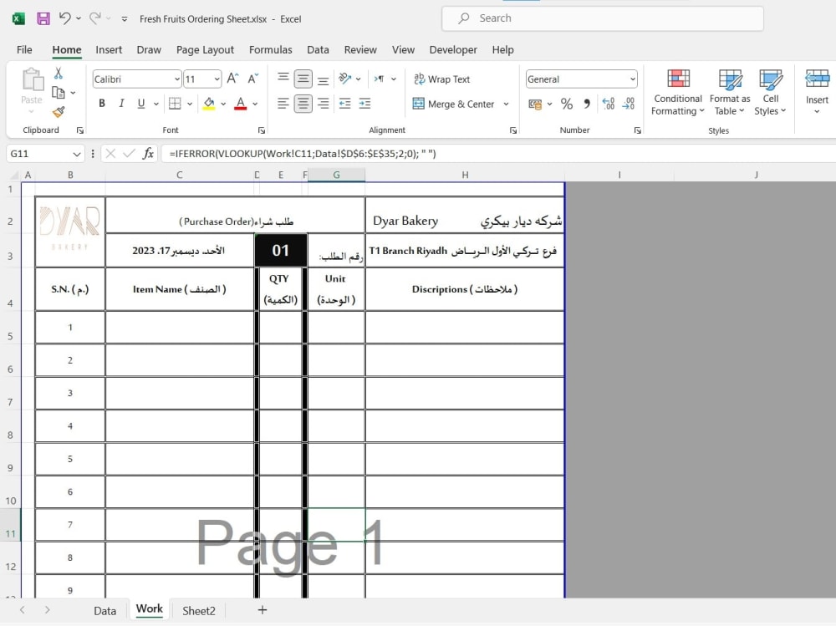Click the Top Align icon
The width and height of the screenshot is (836, 626).
[x=283, y=79]
